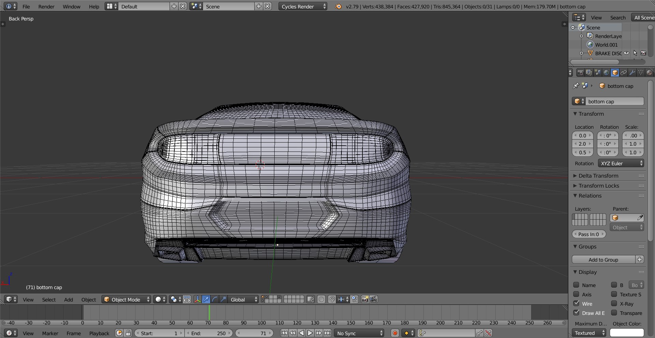Expand the Delta Transform panel

tap(598, 176)
